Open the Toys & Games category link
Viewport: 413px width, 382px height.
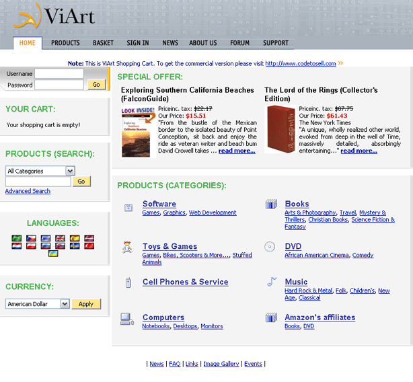coord(170,246)
